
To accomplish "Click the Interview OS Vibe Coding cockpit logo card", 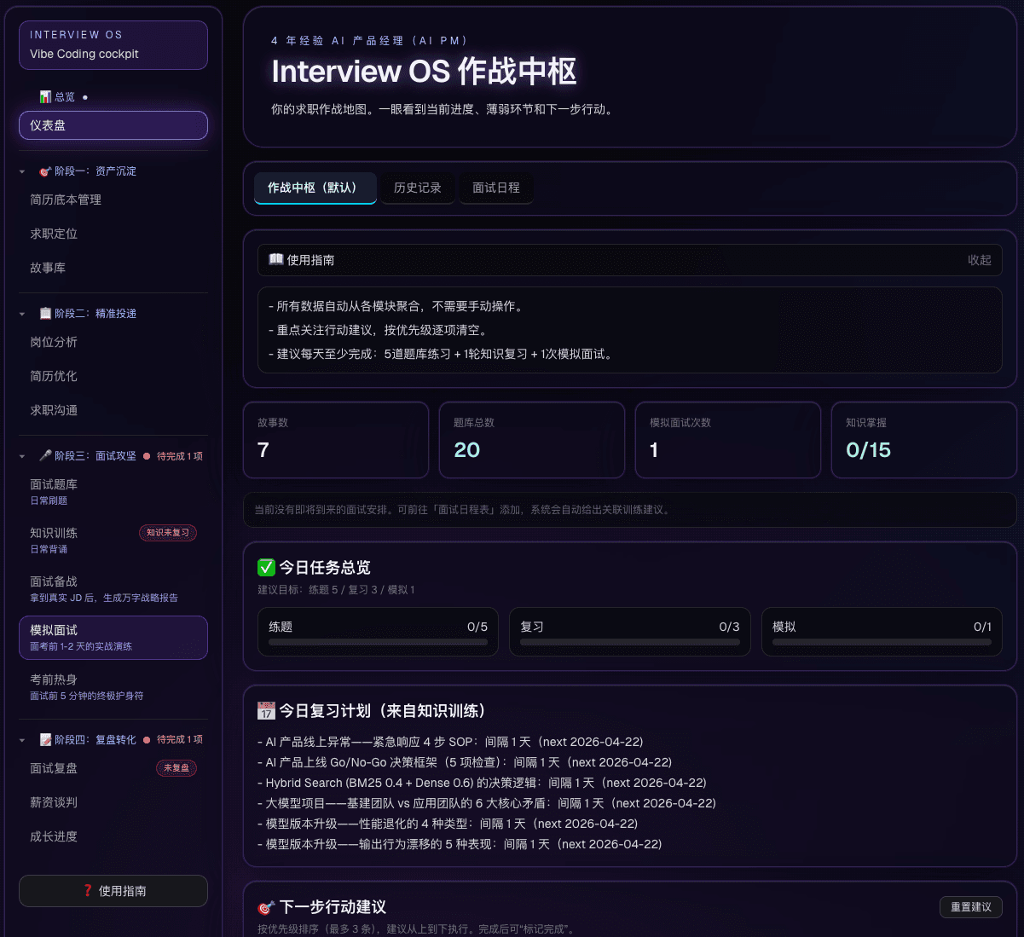I will click(x=113, y=45).
